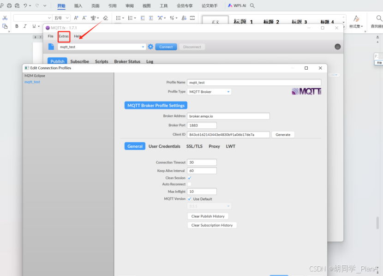Increase font size with A+ icon

pos(76,18)
